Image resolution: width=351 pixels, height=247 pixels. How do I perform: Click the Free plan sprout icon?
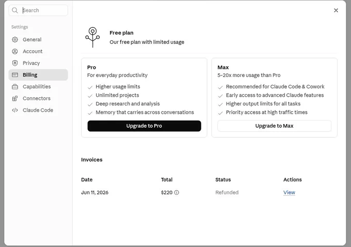[92, 37]
